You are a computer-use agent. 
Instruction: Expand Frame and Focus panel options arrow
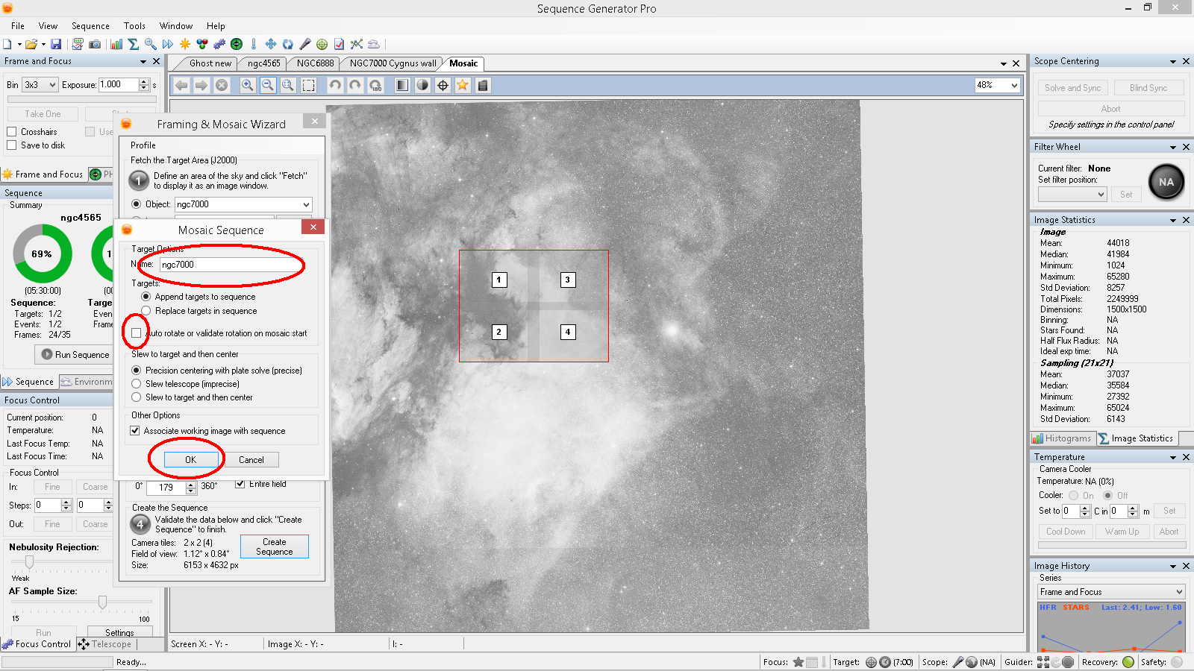point(143,61)
